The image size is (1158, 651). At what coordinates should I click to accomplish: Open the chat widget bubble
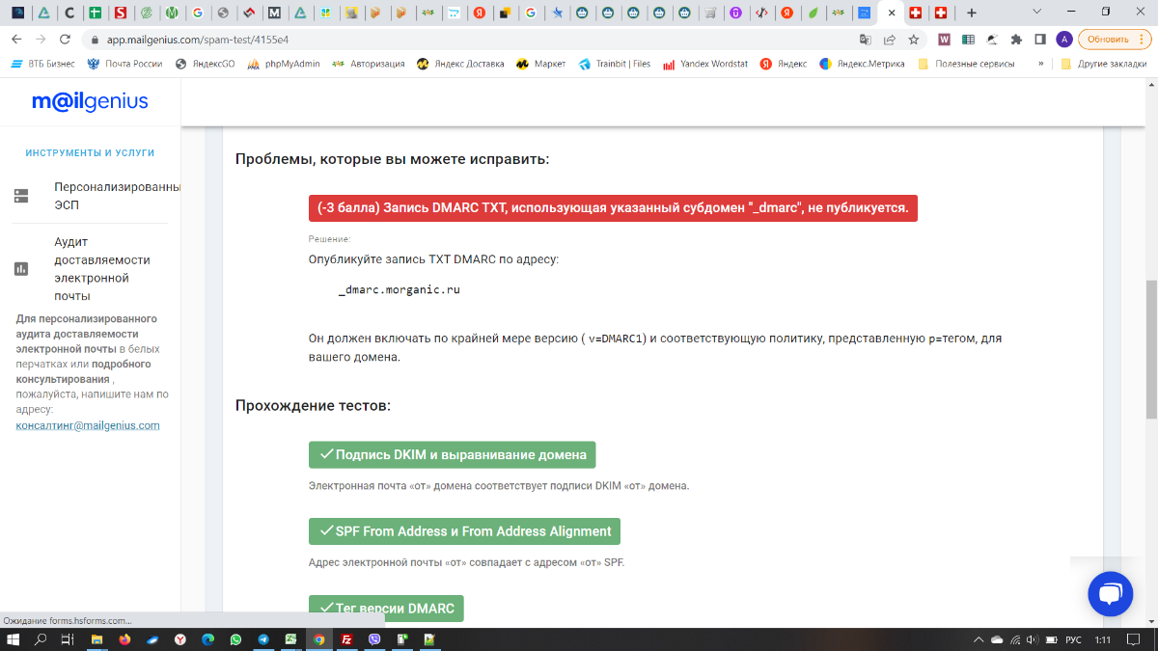coord(1110,593)
